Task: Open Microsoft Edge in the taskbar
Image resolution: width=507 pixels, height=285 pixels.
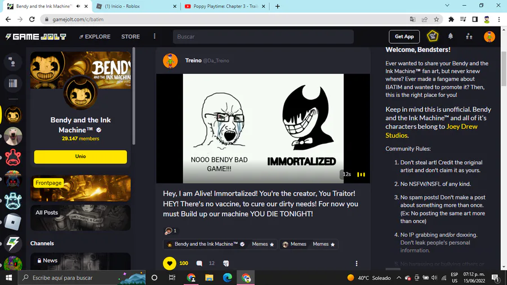Action: pyautogui.click(x=228, y=278)
